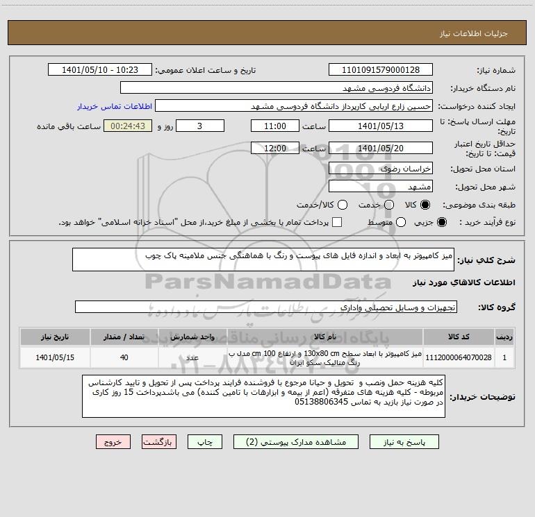
Task: Click the گروه کالا field تجهیزات و وسایل
Action: [x=266, y=307]
